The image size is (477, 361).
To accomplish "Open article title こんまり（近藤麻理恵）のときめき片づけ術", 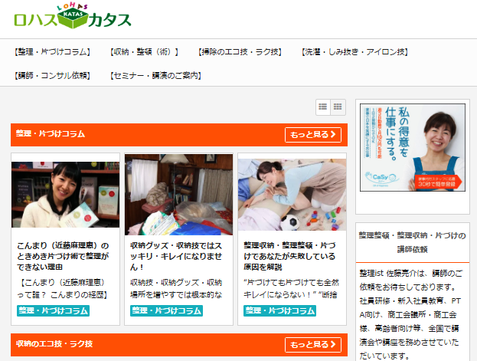I will pos(63,256).
